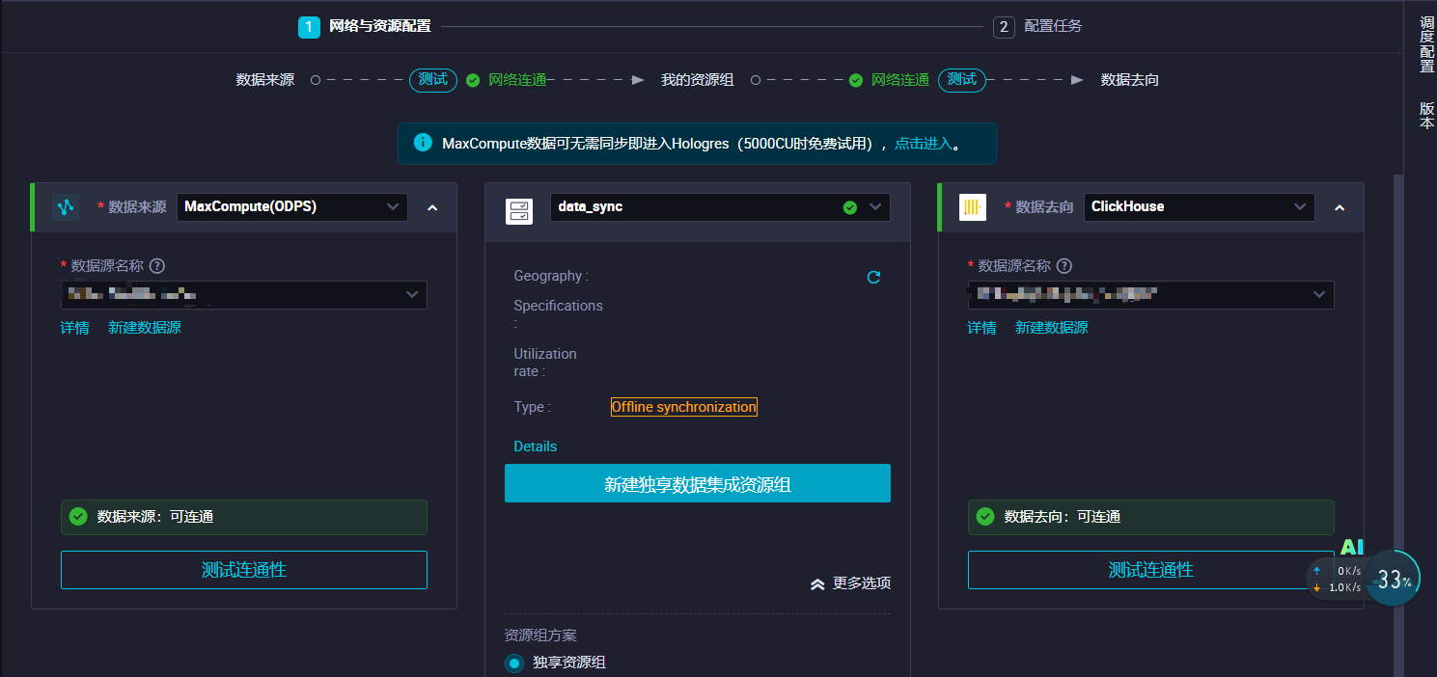The height and width of the screenshot is (677, 1437).
Task: Click the MaxCompute data source icon
Action: coord(66,206)
